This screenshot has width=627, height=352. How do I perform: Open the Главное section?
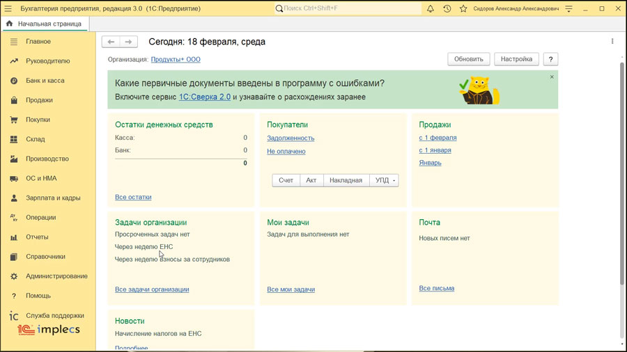(x=38, y=42)
